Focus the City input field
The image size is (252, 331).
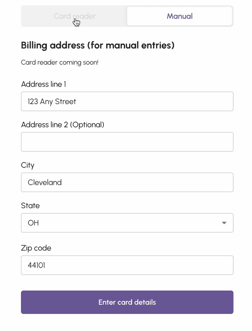[127, 182]
